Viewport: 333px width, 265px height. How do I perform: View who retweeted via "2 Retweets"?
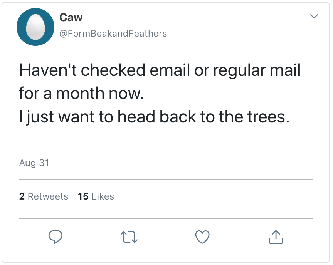[44, 196]
